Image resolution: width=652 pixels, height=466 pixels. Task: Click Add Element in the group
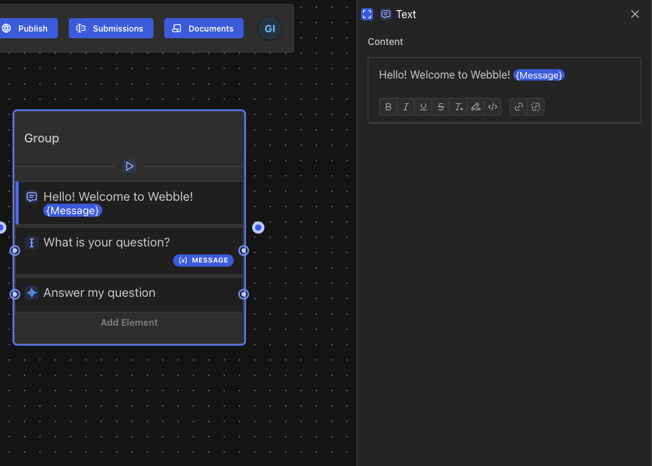[x=129, y=322]
